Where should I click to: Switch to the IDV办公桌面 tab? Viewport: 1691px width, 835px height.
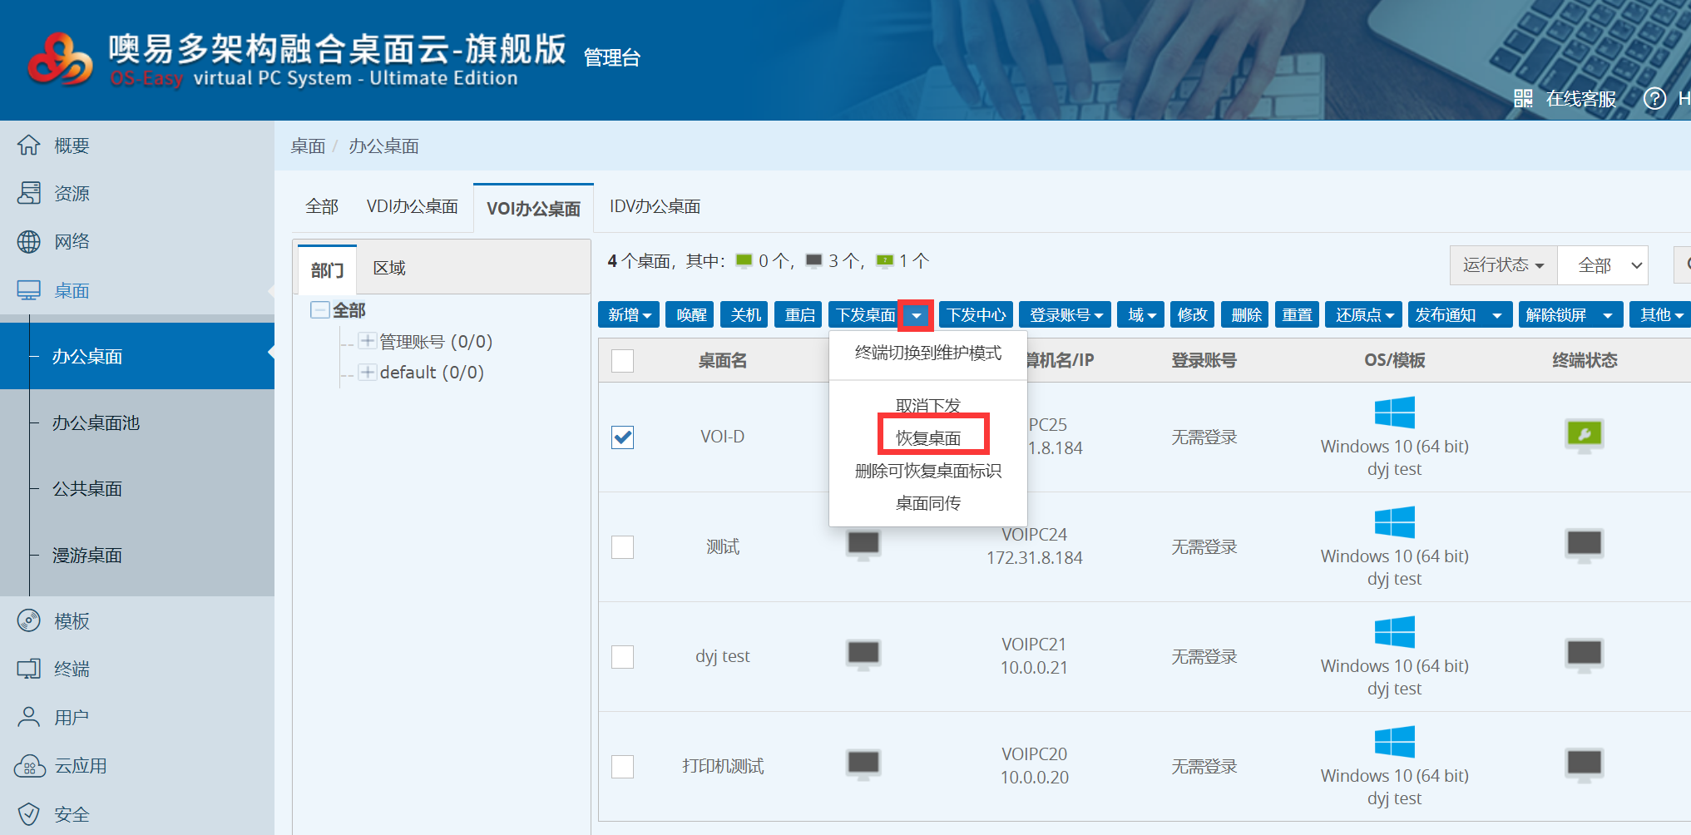pyautogui.click(x=655, y=206)
